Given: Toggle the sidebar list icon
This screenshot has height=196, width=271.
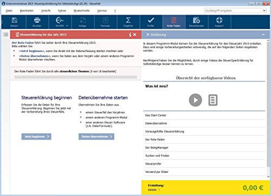Looking at the screenshot, I should pos(5,35).
